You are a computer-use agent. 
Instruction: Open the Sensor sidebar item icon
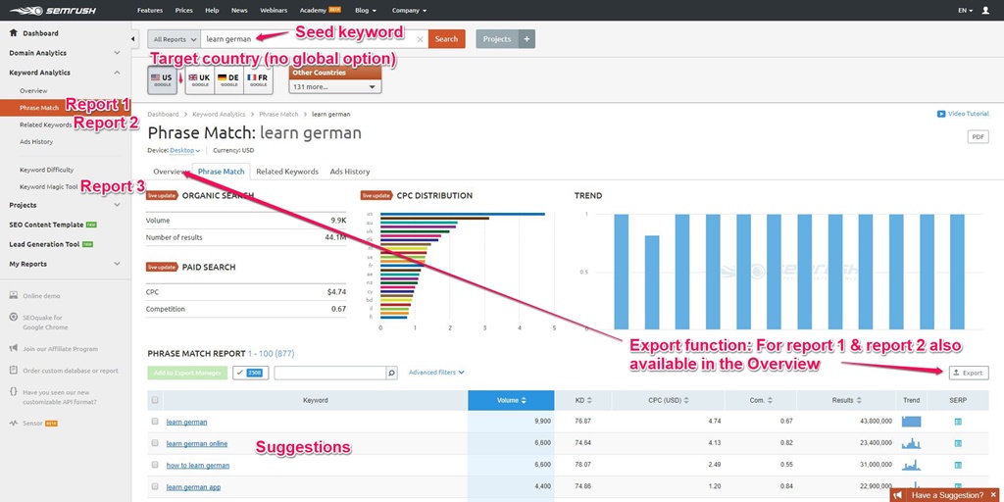click(14, 424)
